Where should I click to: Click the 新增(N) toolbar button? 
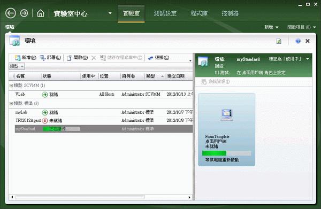pyautogui.click(x=26, y=58)
